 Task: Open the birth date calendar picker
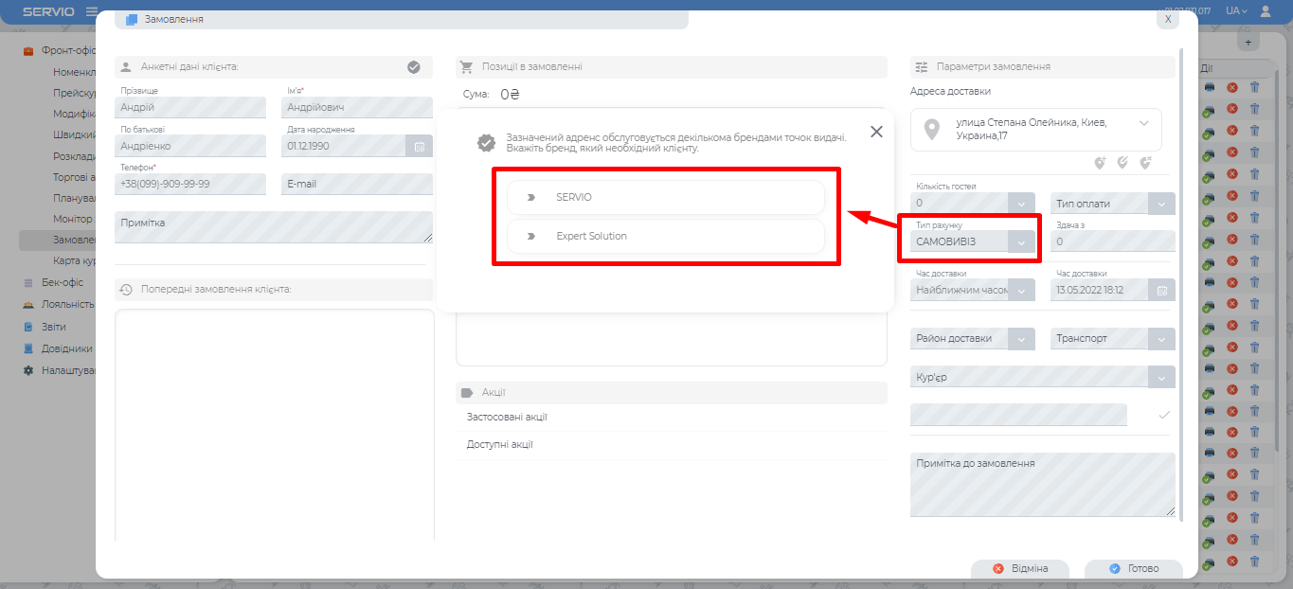pos(419,146)
